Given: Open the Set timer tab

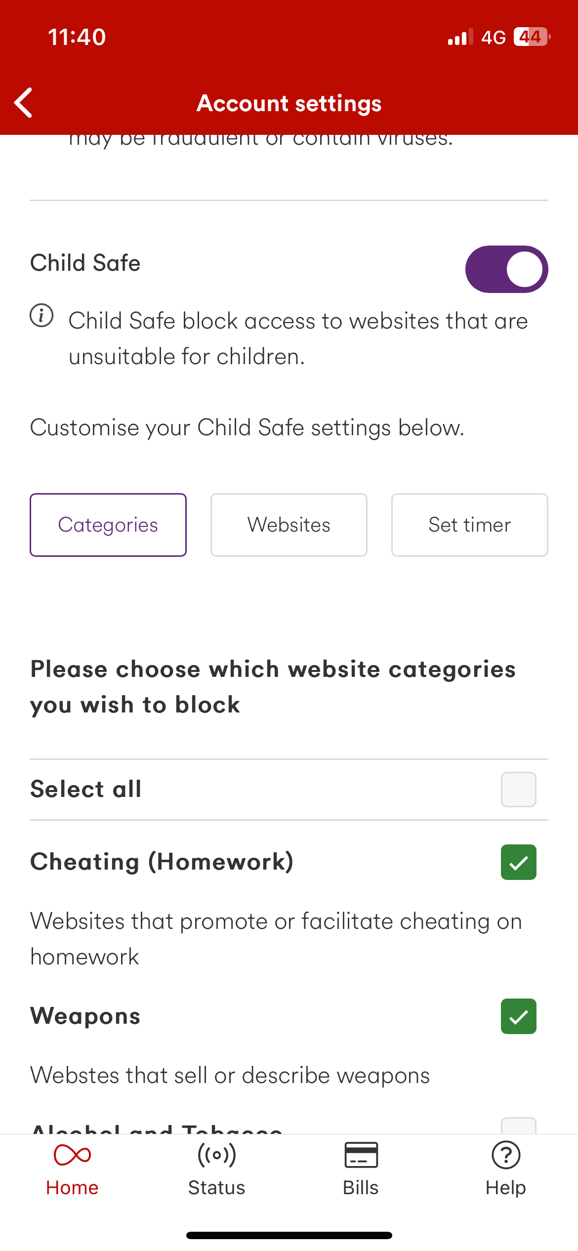Looking at the screenshot, I should tap(470, 525).
